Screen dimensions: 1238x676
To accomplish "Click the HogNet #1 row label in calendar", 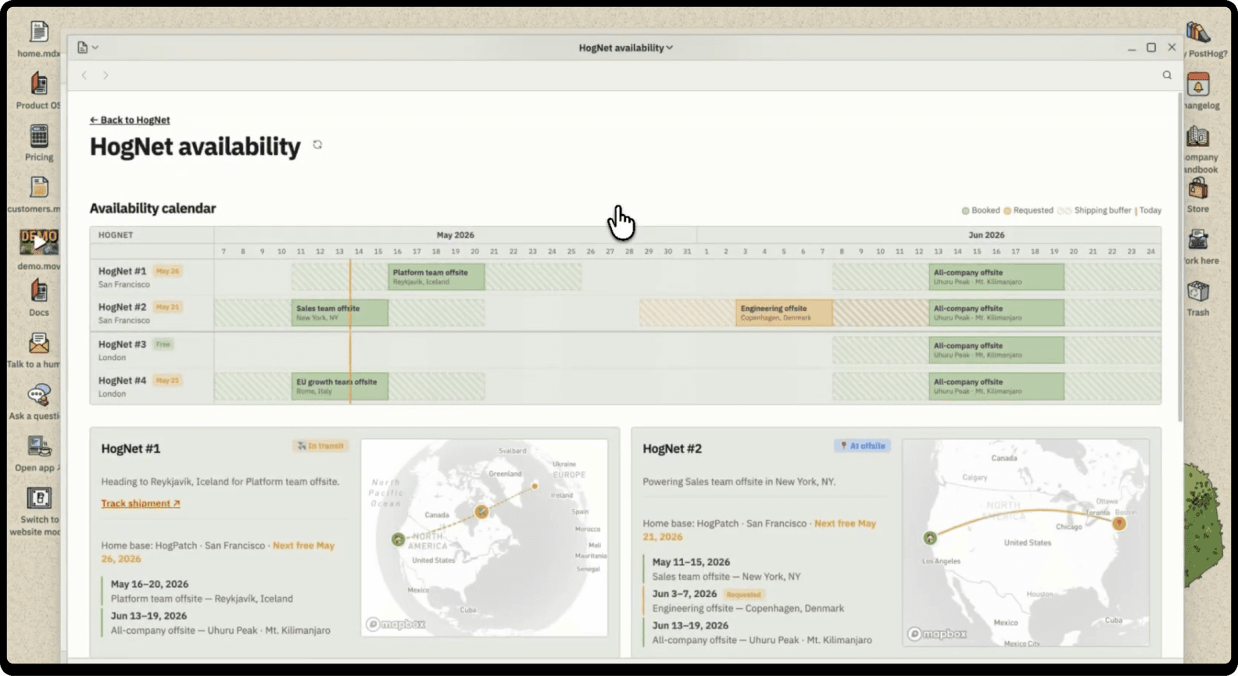I will pyautogui.click(x=123, y=271).
